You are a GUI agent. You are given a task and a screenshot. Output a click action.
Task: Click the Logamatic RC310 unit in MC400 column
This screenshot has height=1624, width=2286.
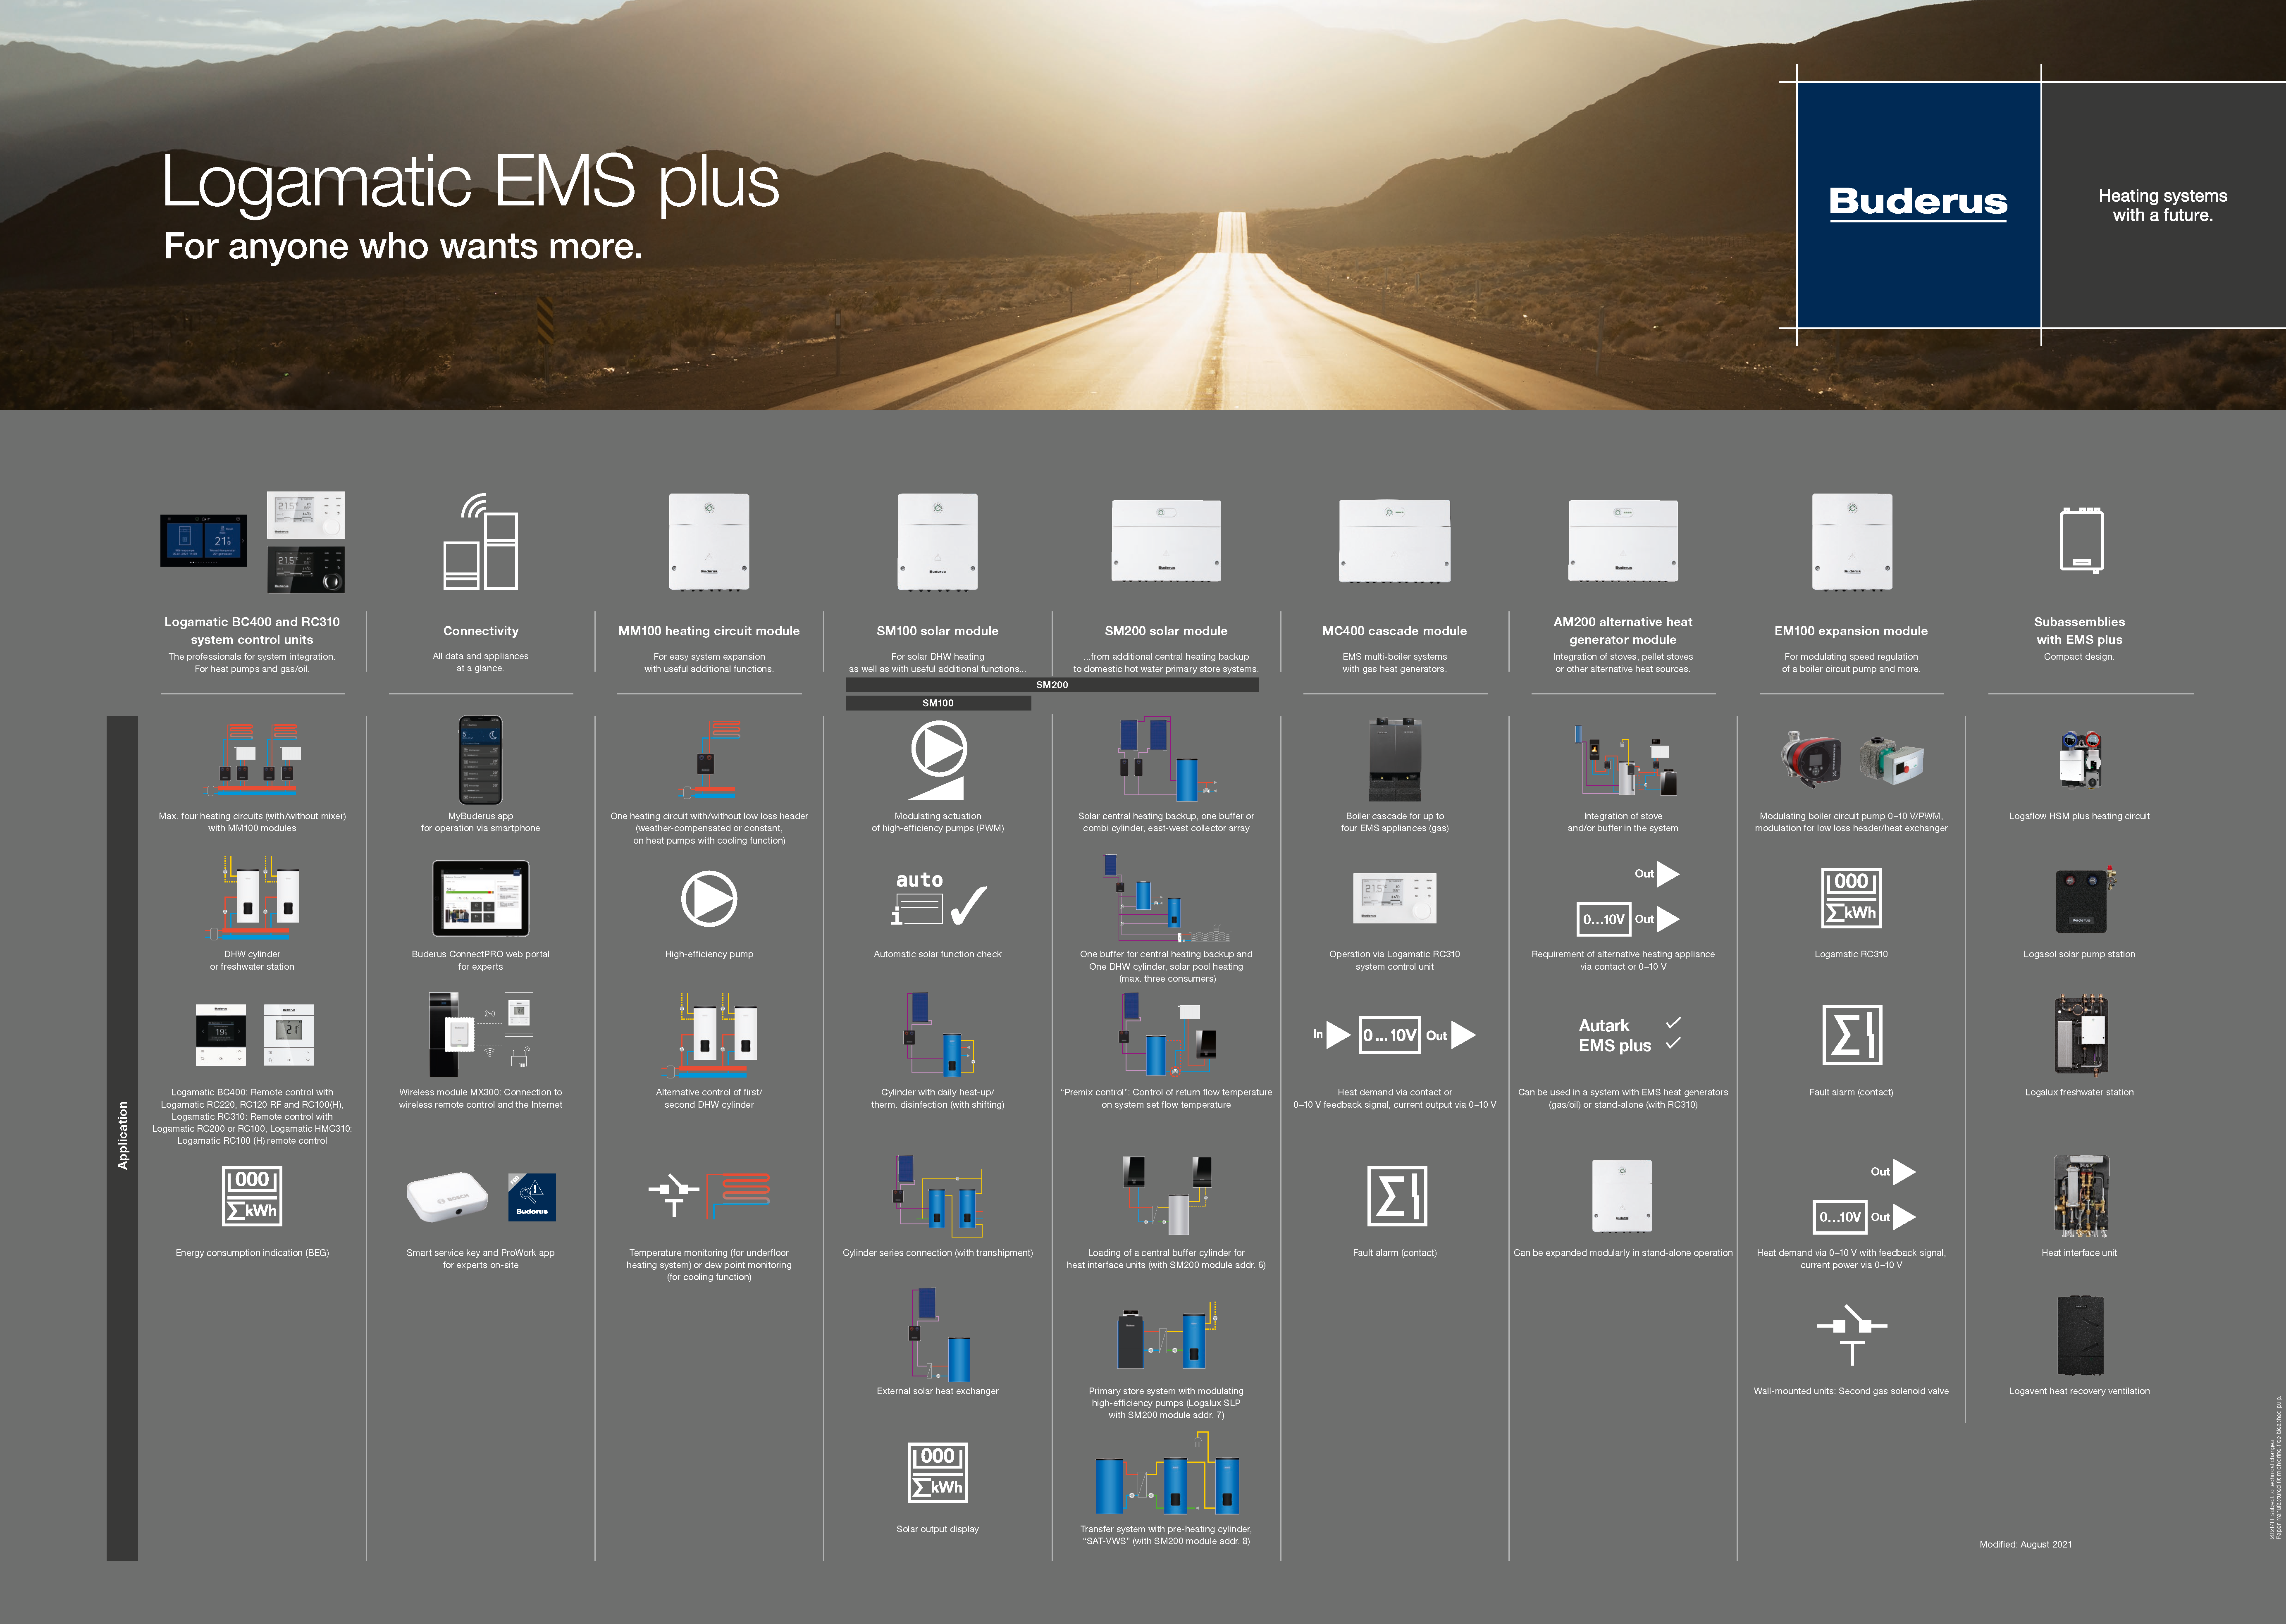tap(1395, 898)
